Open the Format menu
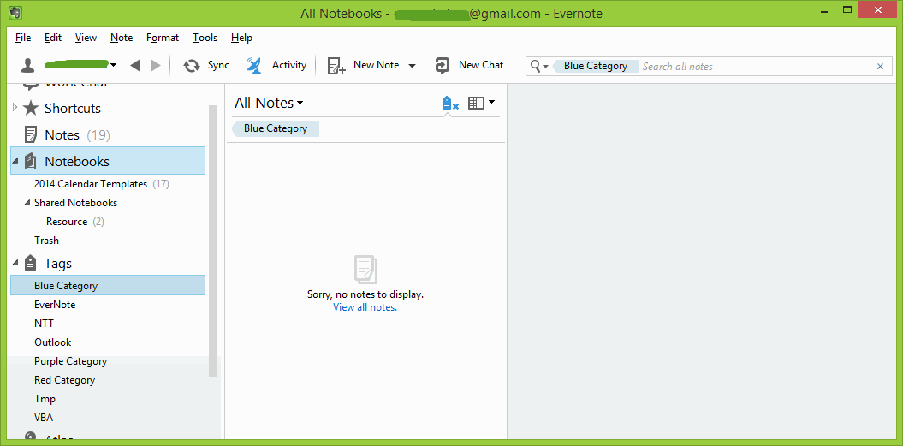 coord(163,38)
